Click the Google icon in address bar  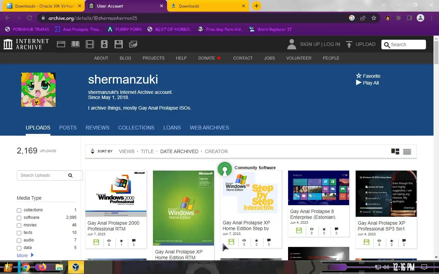click(x=352, y=18)
